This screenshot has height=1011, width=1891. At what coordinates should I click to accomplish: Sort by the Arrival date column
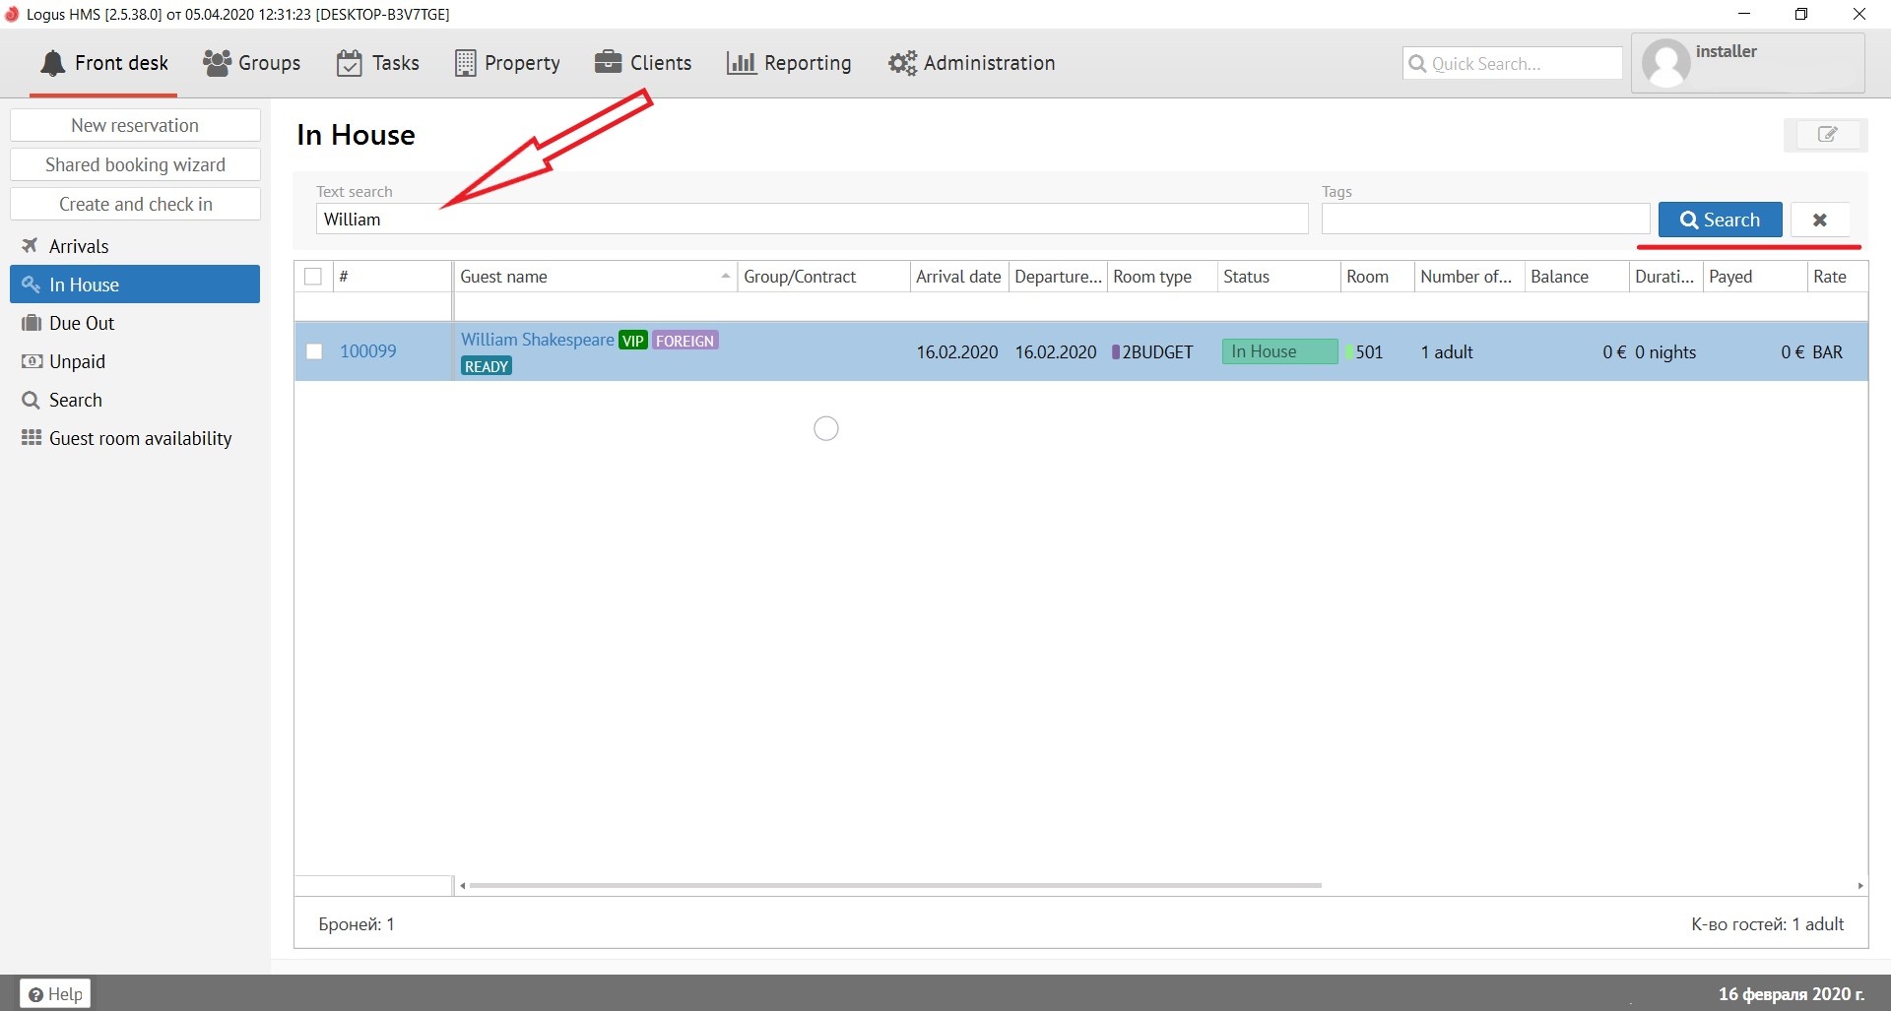tap(959, 277)
